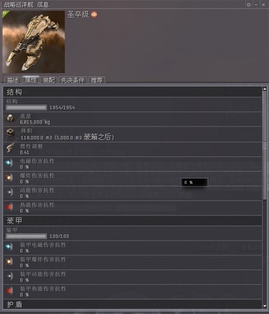The image size is (269, 314).
Task: Open the 装配 tab
Action: (x=49, y=80)
